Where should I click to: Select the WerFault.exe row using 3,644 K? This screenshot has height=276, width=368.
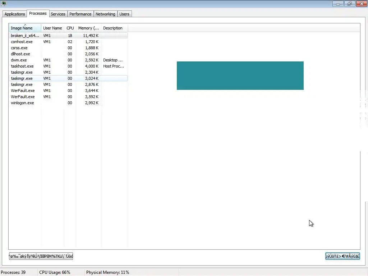pos(68,91)
